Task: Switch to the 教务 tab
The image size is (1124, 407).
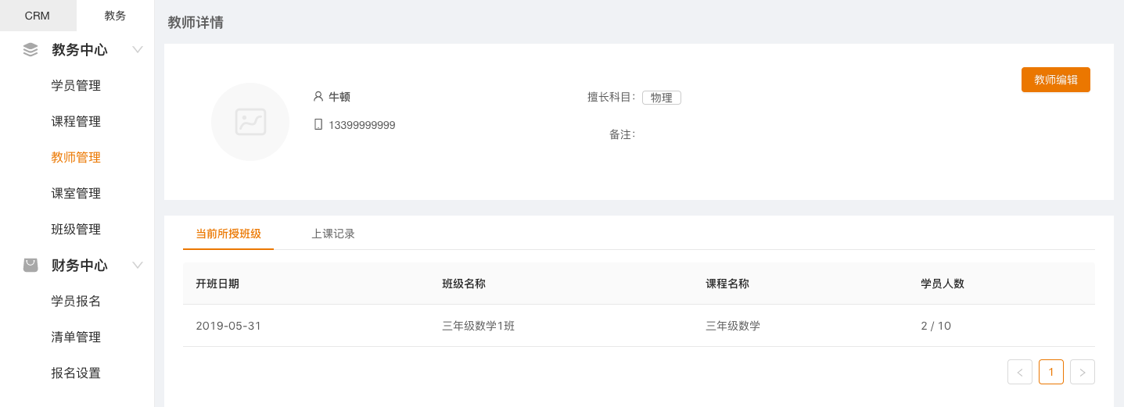Action: pyautogui.click(x=115, y=16)
